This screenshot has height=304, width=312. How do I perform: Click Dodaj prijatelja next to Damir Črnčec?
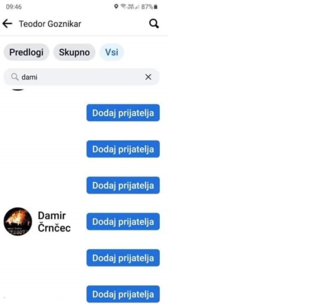pos(123,222)
